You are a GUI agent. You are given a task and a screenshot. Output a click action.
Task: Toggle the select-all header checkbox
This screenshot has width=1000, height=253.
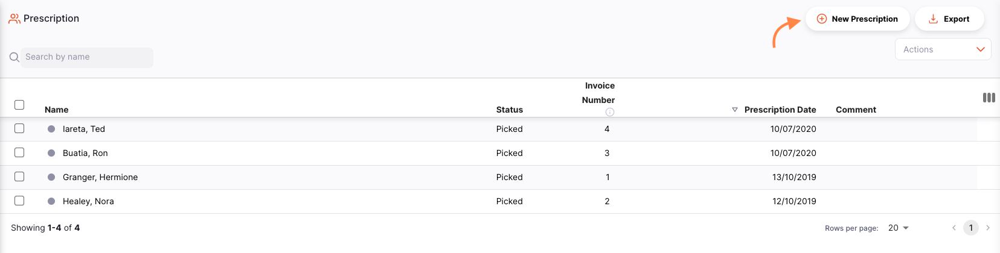(x=19, y=105)
